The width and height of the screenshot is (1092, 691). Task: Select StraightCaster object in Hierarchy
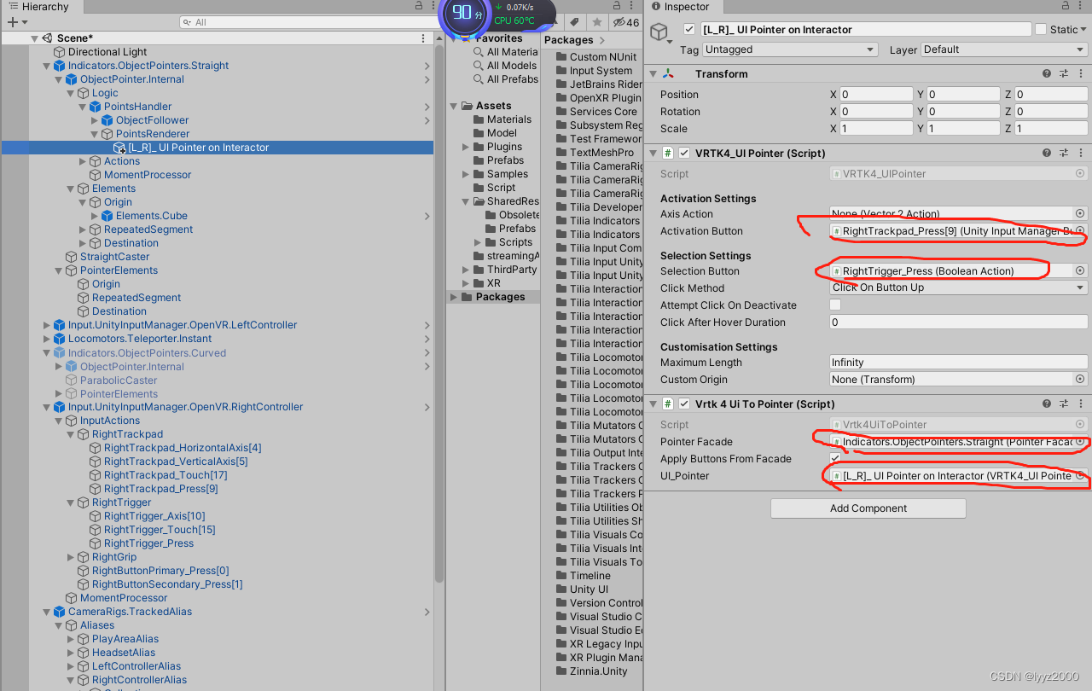(x=114, y=257)
